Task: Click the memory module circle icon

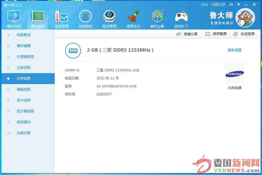Action: (x=73, y=50)
